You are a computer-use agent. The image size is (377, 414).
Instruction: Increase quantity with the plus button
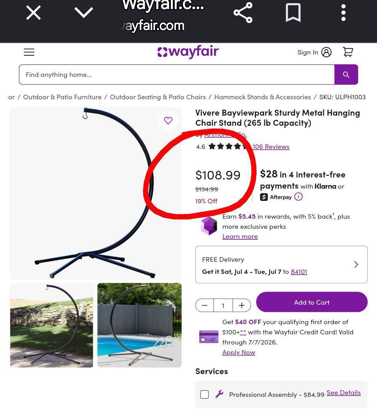[242, 305]
